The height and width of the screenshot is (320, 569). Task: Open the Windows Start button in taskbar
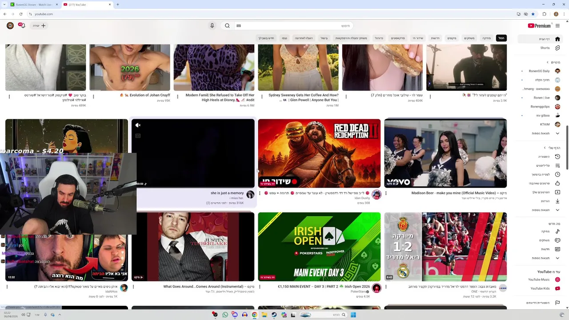353,315
